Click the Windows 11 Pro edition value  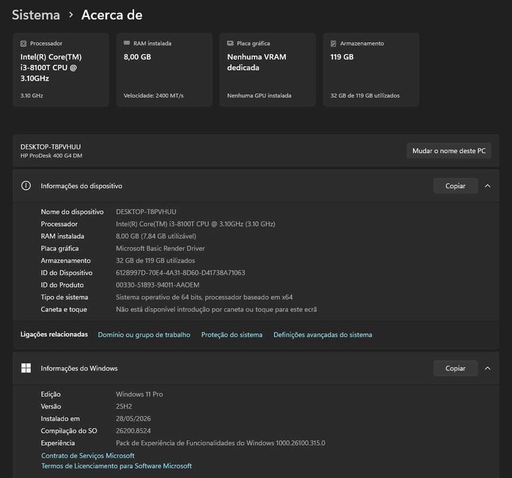coord(139,395)
